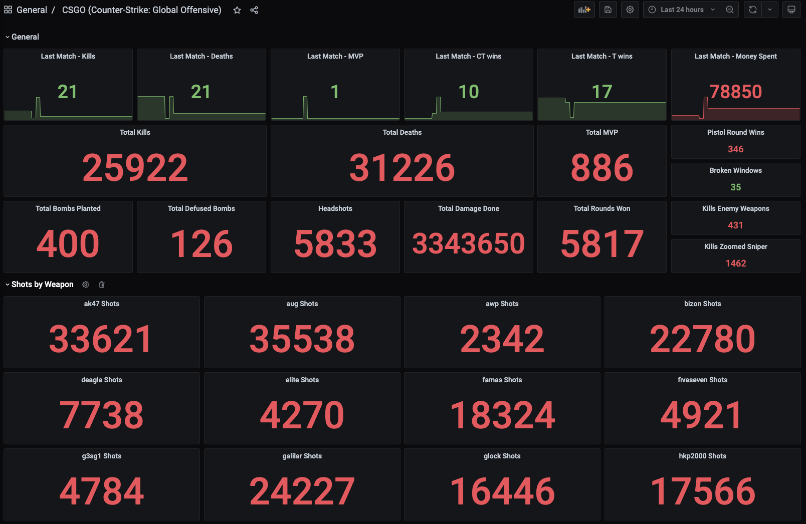Click the galilar Shots value 24227
Image resolution: width=806 pixels, height=524 pixels.
(x=302, y=491)
